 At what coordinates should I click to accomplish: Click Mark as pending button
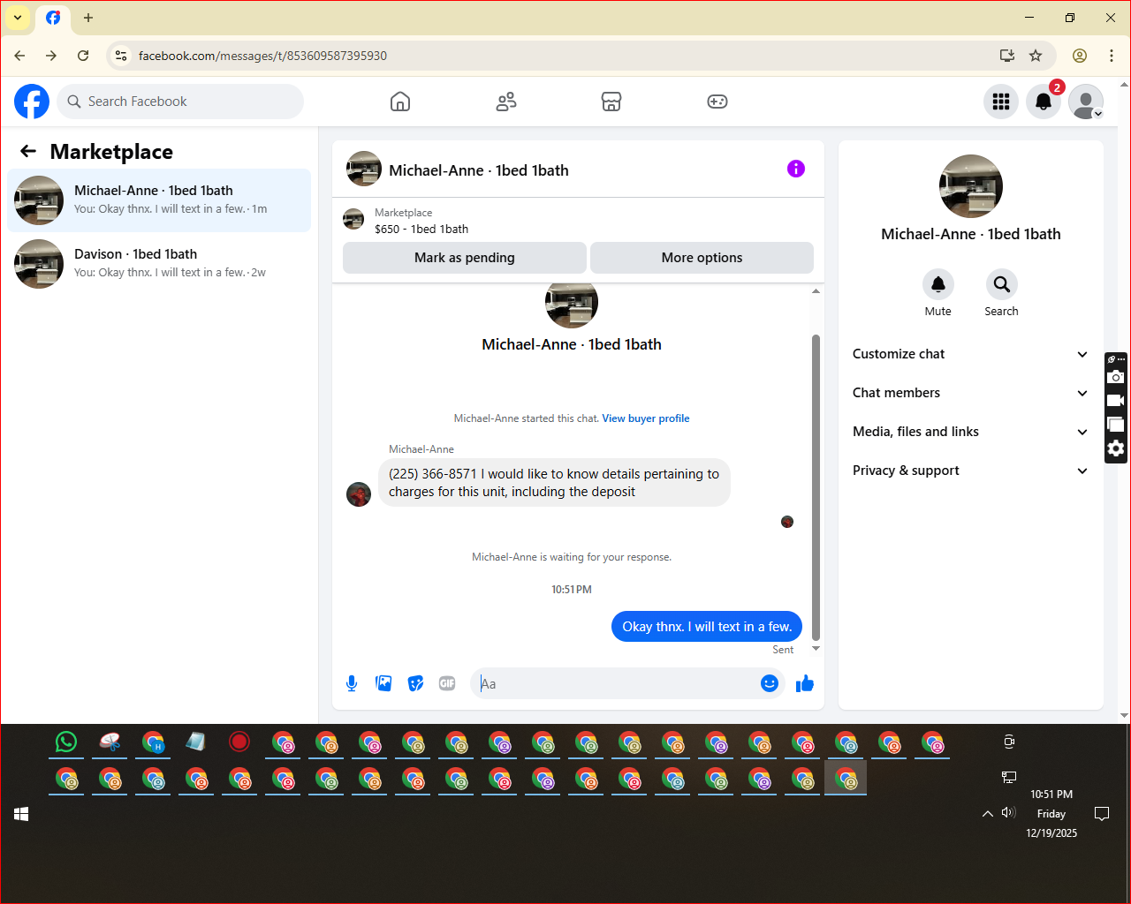(465, 258)
